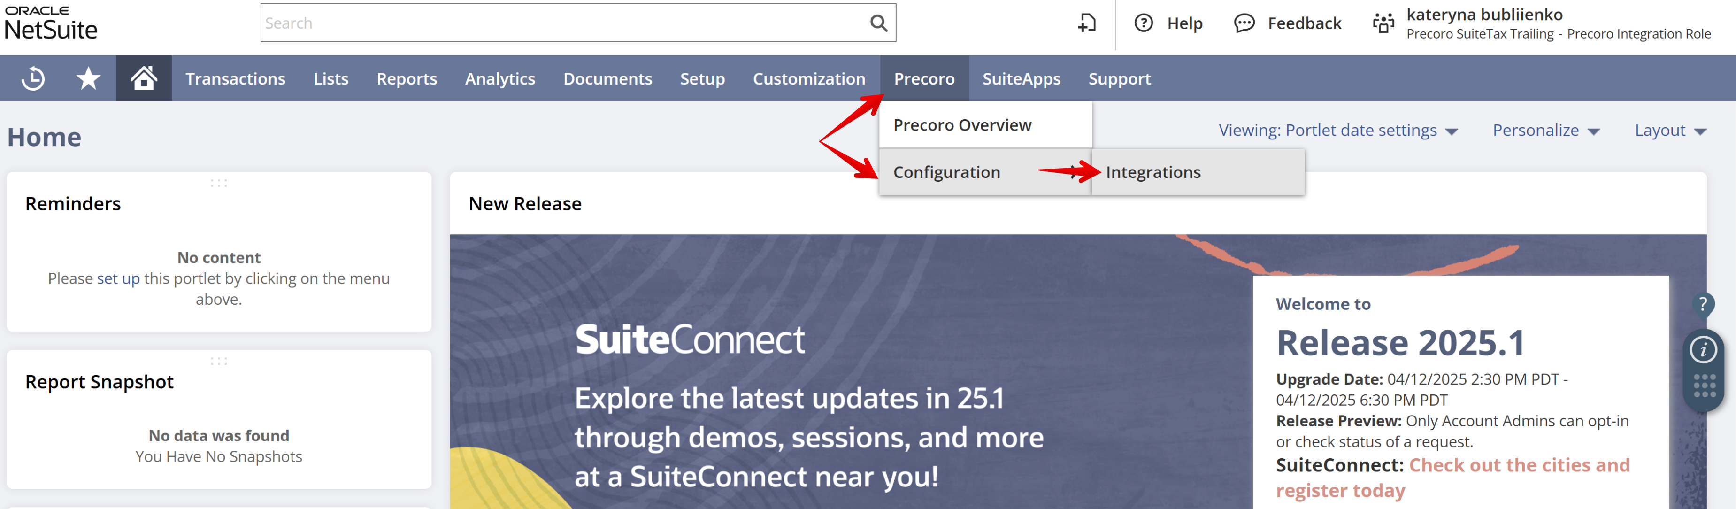Viewport: 1736px width, 509px height.
Task: Select Precoro Overview menu item
Action: pyautogui.click(x=985, y=125)
